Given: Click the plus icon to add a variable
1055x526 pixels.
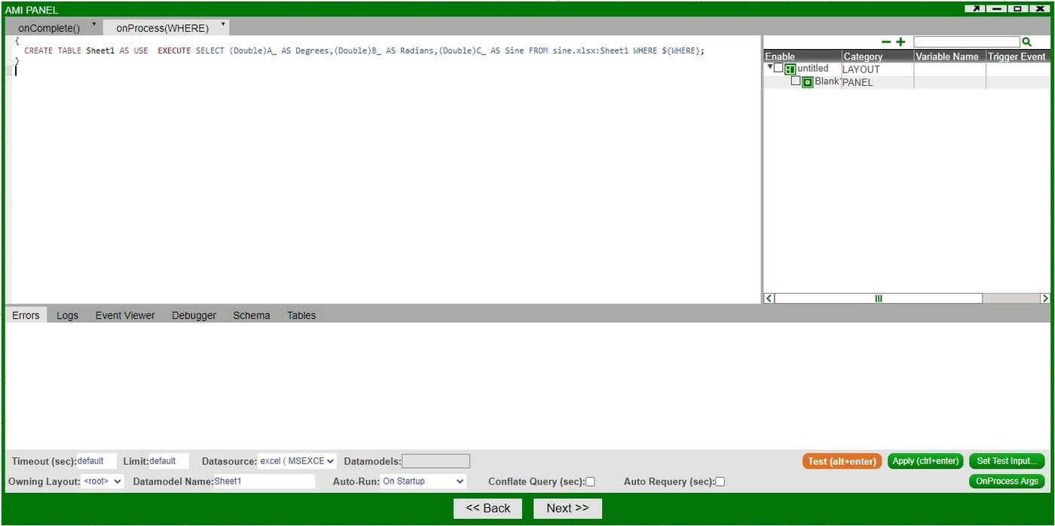Looking at the screenshot, I should pyautogui.click(x=901, y=42).
